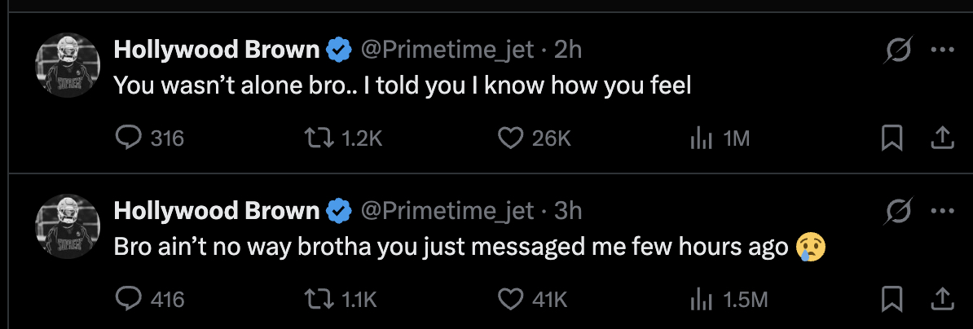Open Hollywood Brown profile from the 2h tweet
Screen dimensions: 973x329
pyautogui.click(x=216, y=50)
